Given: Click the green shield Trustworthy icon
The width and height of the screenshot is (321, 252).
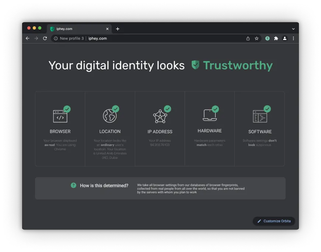Looking at the screenshot, I should click(195, 65).
